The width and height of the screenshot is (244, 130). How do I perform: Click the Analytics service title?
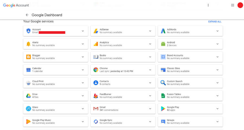[104, 43]
